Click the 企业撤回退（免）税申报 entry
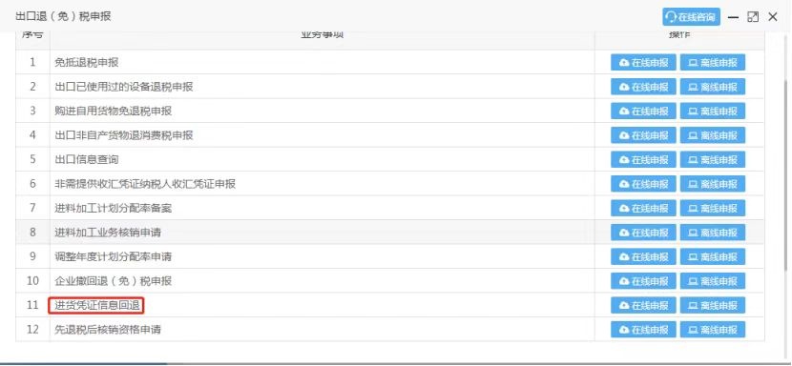The image size is (792, 366). (x=114, y=280)
